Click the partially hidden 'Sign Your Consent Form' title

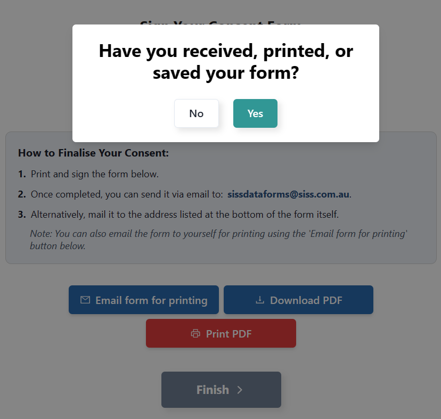click(220, 23)
